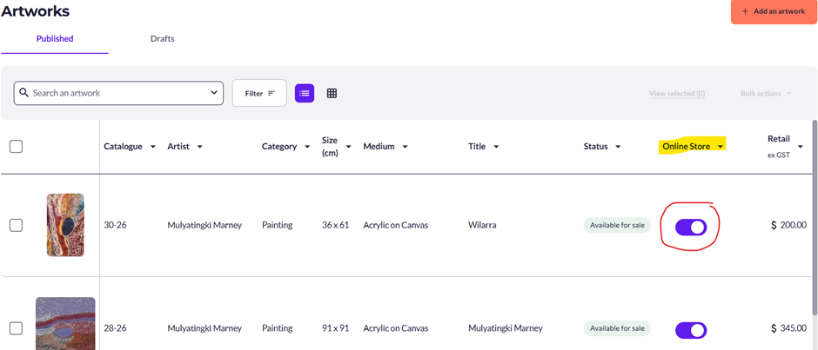Disable Online Store switch for artwork 28-26

pos(691,330)
